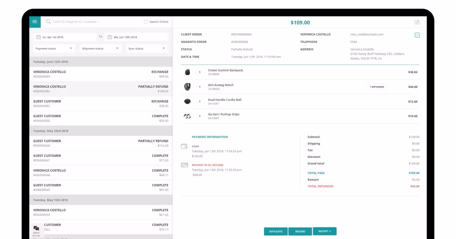Select order #000000048 partially refund
This screenshot has width=456, height=239.
point(101,143)
